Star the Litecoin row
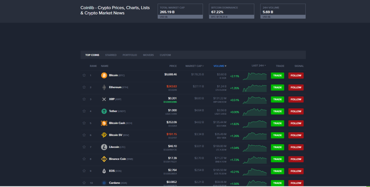The image size is (370, 187). pyautogui.click(x=84, y=147)
